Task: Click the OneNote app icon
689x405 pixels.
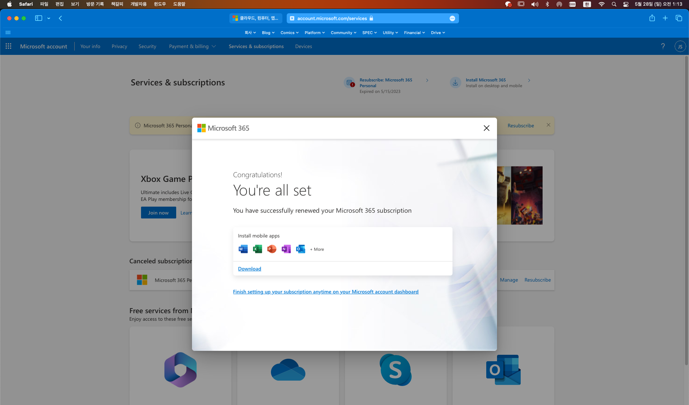Action: tap(286, 249)
